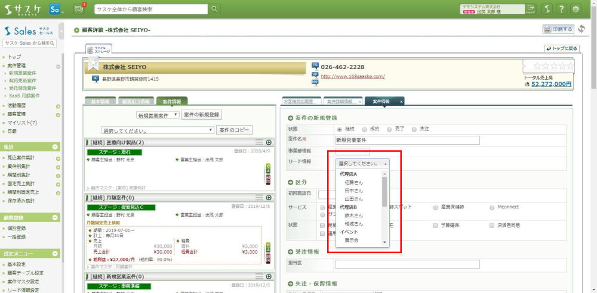
Task: Open the ファイルストレージ icon tab
Action: [x=99, y=50]
